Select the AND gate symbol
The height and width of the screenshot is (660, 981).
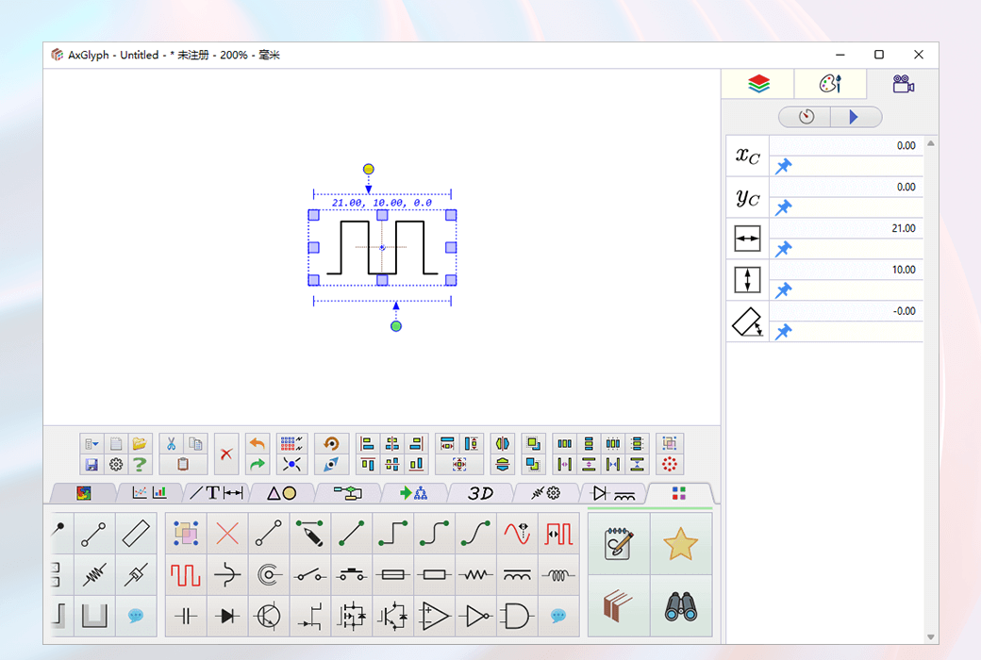tap(515, 617)
